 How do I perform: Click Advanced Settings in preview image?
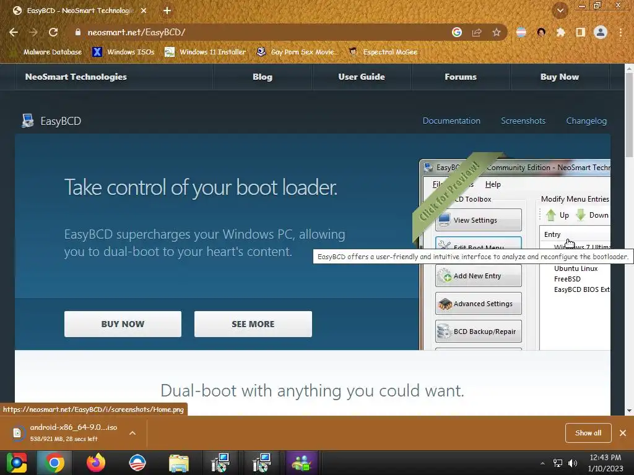tap(479, 304)
